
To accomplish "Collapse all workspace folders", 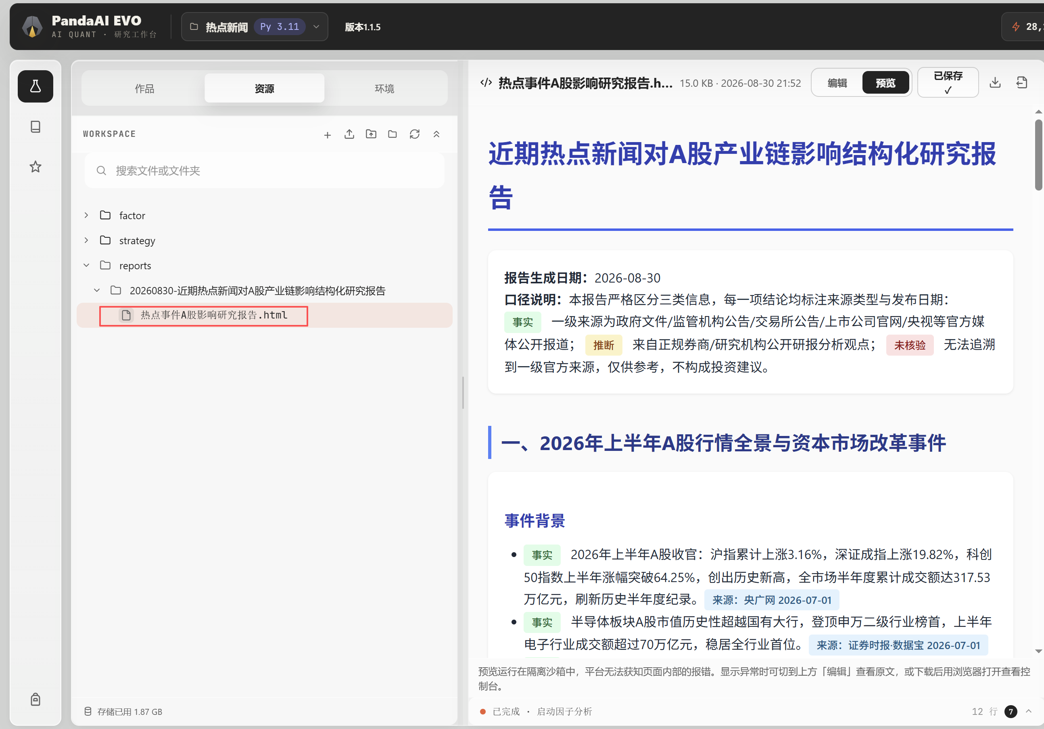I will point(436,134).
